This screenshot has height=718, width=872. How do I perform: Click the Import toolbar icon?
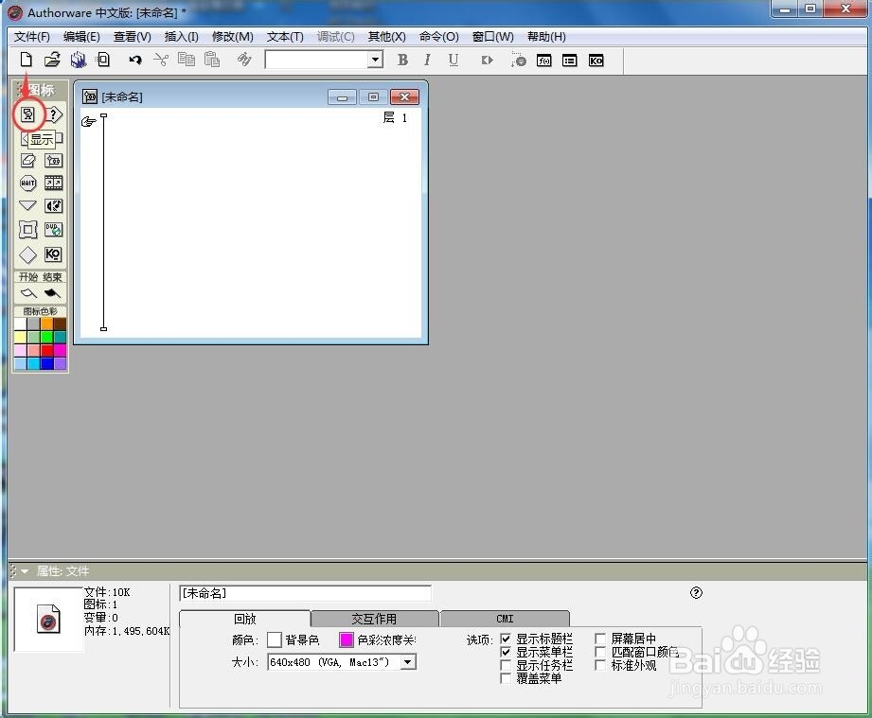[103, 60]
